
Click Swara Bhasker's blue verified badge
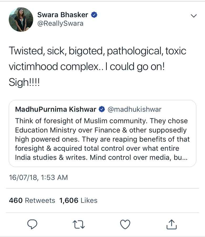click(x=94, y=15)
